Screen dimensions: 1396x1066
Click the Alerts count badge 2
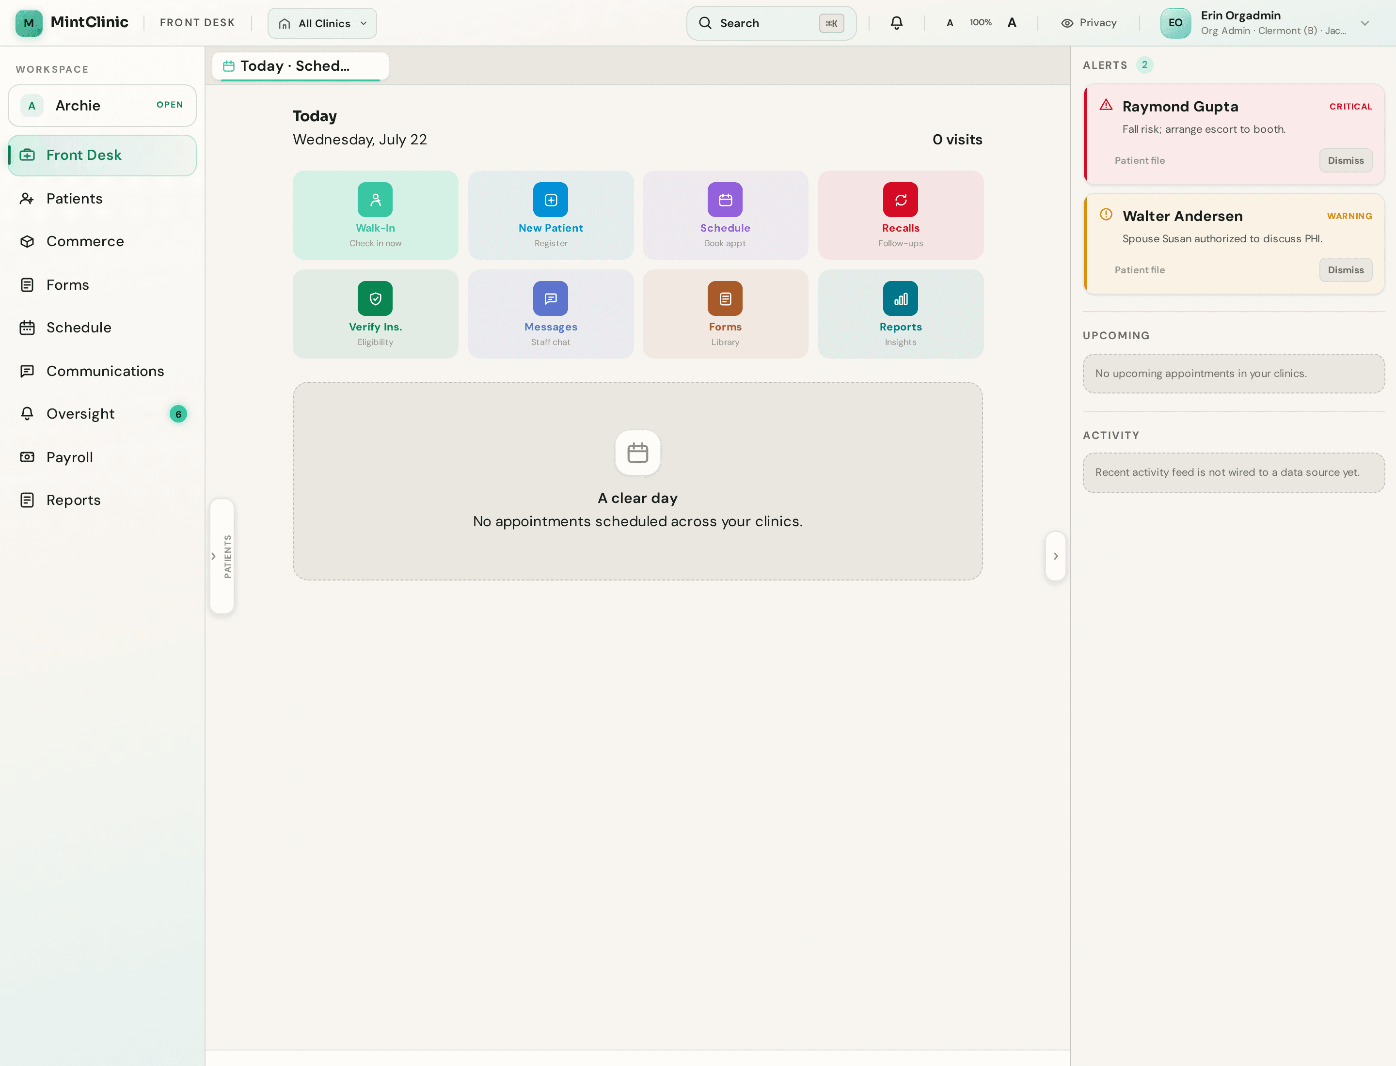point(1144,65)
